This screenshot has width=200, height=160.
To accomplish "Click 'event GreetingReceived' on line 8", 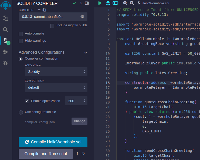I will pos(149,44).
